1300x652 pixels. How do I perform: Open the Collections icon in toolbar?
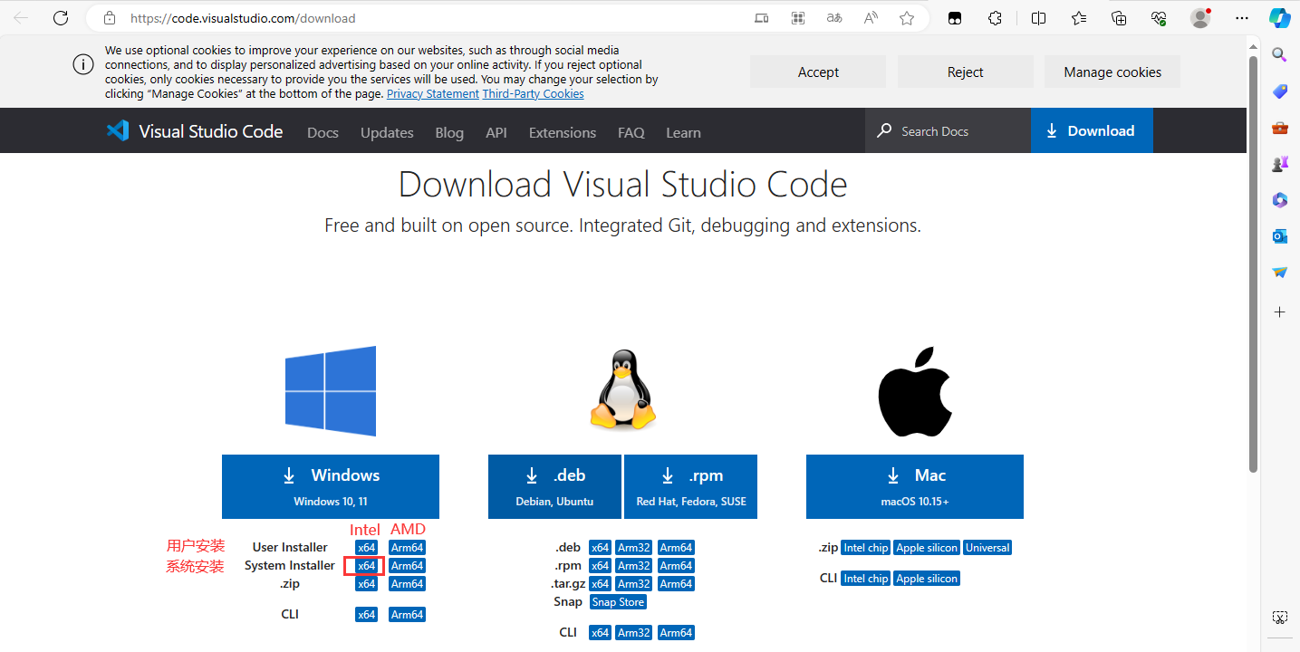1119,18
